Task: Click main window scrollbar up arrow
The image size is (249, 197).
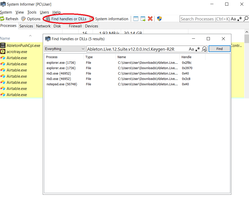Action: click(x=247, y=32)
